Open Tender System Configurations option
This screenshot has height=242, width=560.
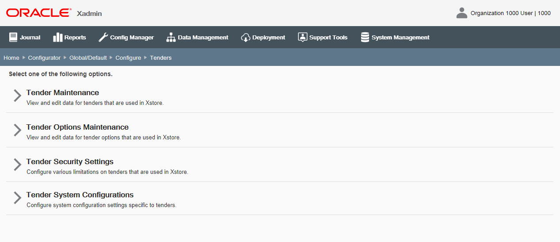coord(80,195)
